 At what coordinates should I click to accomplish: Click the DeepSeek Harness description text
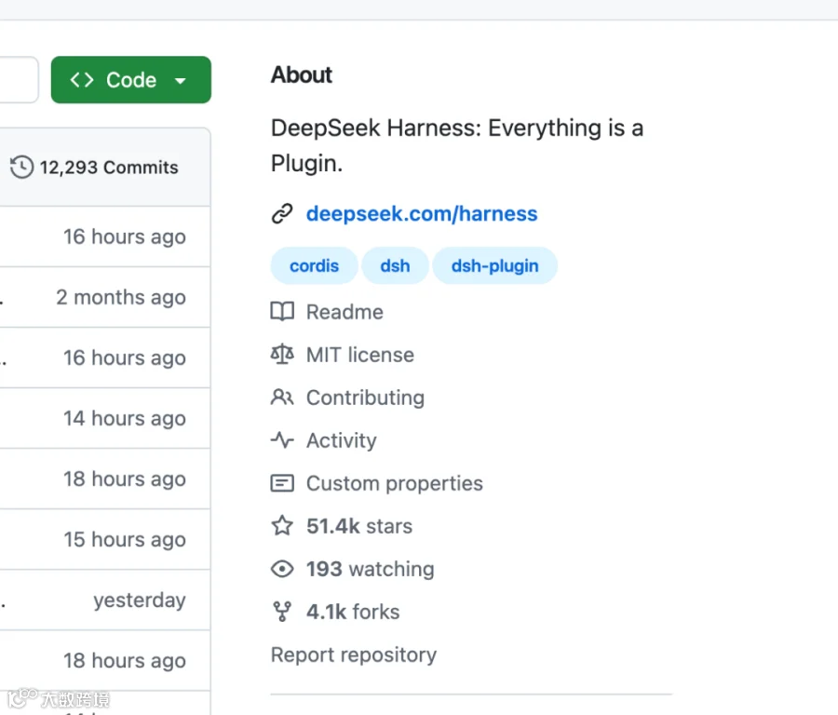pyautogui.click(x=457, y=145)
